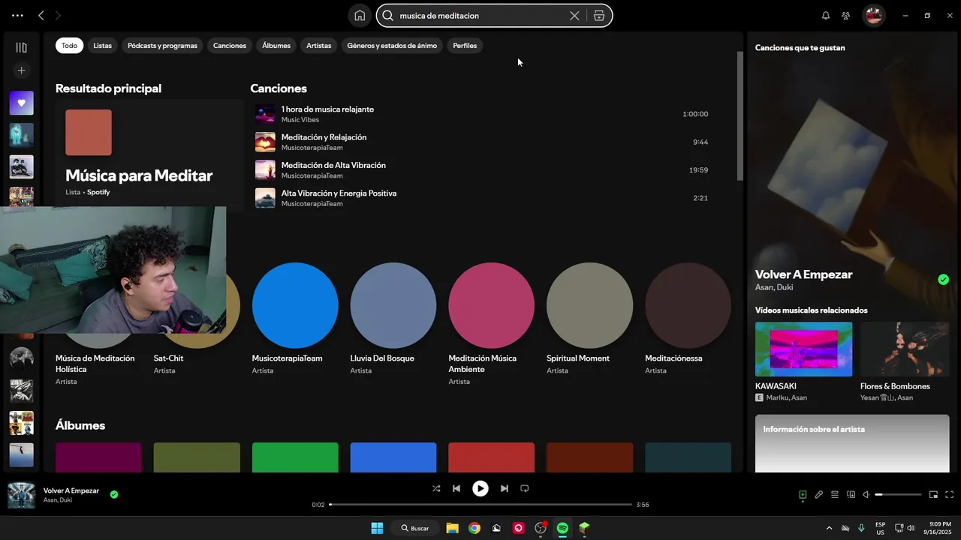Viewport: 961px width, 540px height.
Task: Select the Álbumes filter chip
Action: click(276, 46)
